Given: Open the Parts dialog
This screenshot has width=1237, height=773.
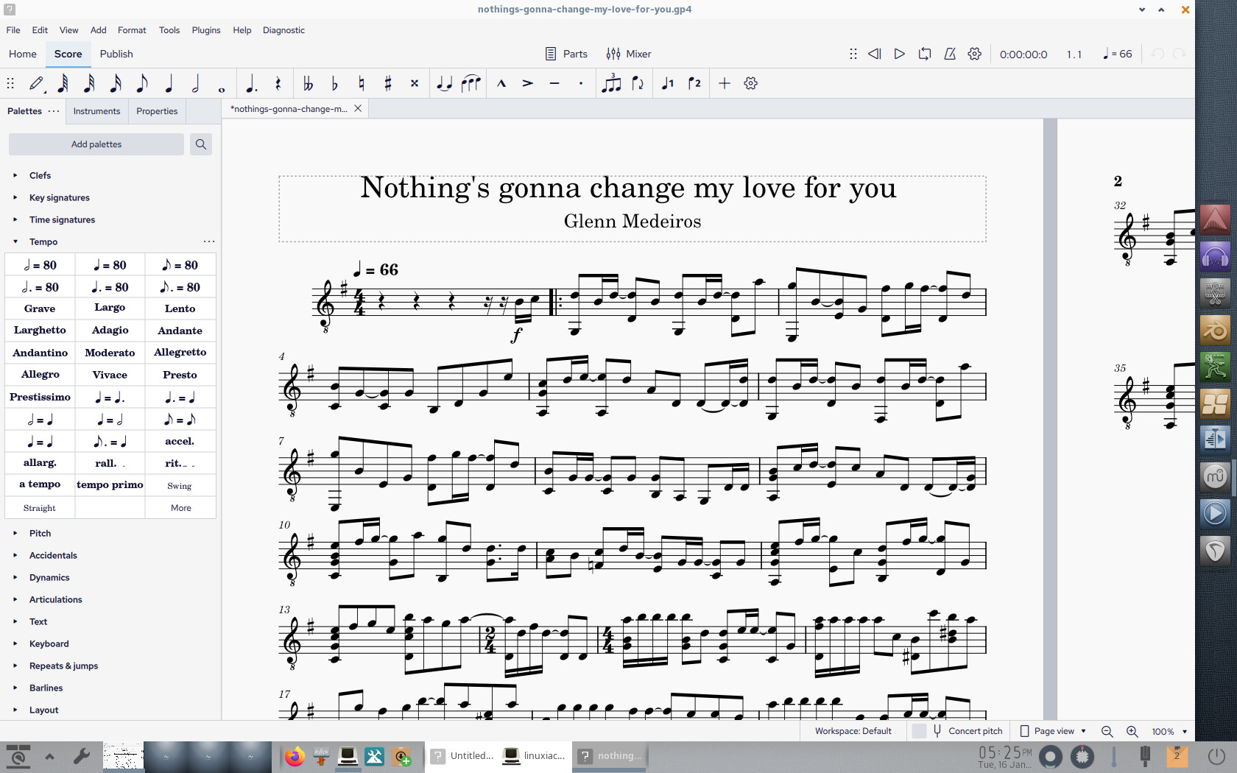Looking at the screenshot, I should pyautogui.click(x=566, y=54).
